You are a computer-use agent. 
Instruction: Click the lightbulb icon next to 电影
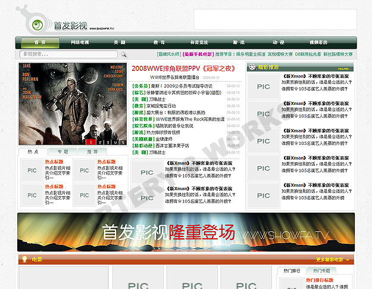[24, 259]
